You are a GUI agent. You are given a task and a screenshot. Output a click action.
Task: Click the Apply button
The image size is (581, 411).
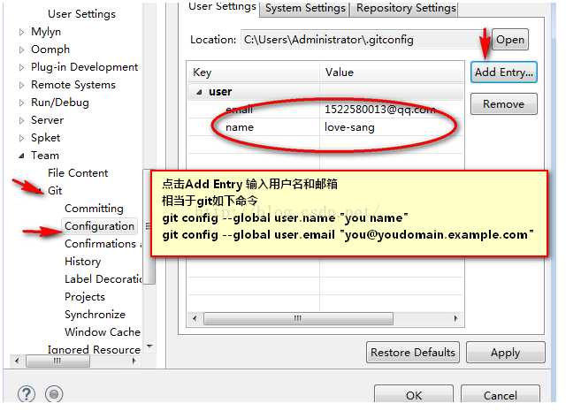coord(506,352)
